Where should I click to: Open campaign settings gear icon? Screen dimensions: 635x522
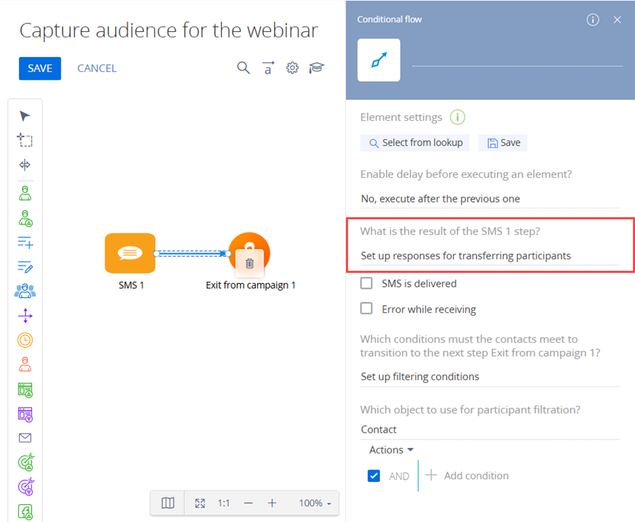(x=292, y=68)
